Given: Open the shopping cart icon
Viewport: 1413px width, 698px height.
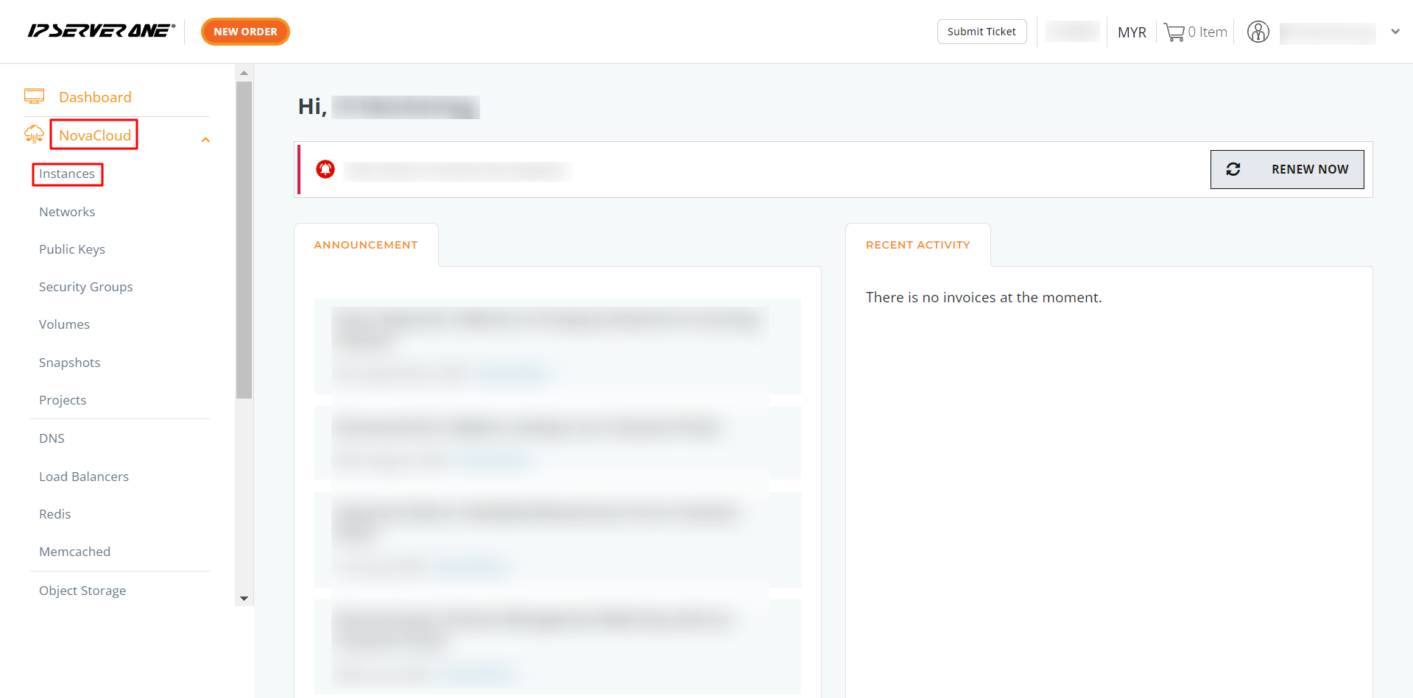Looking at the screenshot, I should [x=1174, y=32].
